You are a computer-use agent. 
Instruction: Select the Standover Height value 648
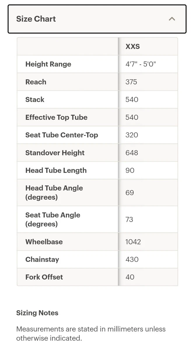pyautogui.click(x=132, y=153)
